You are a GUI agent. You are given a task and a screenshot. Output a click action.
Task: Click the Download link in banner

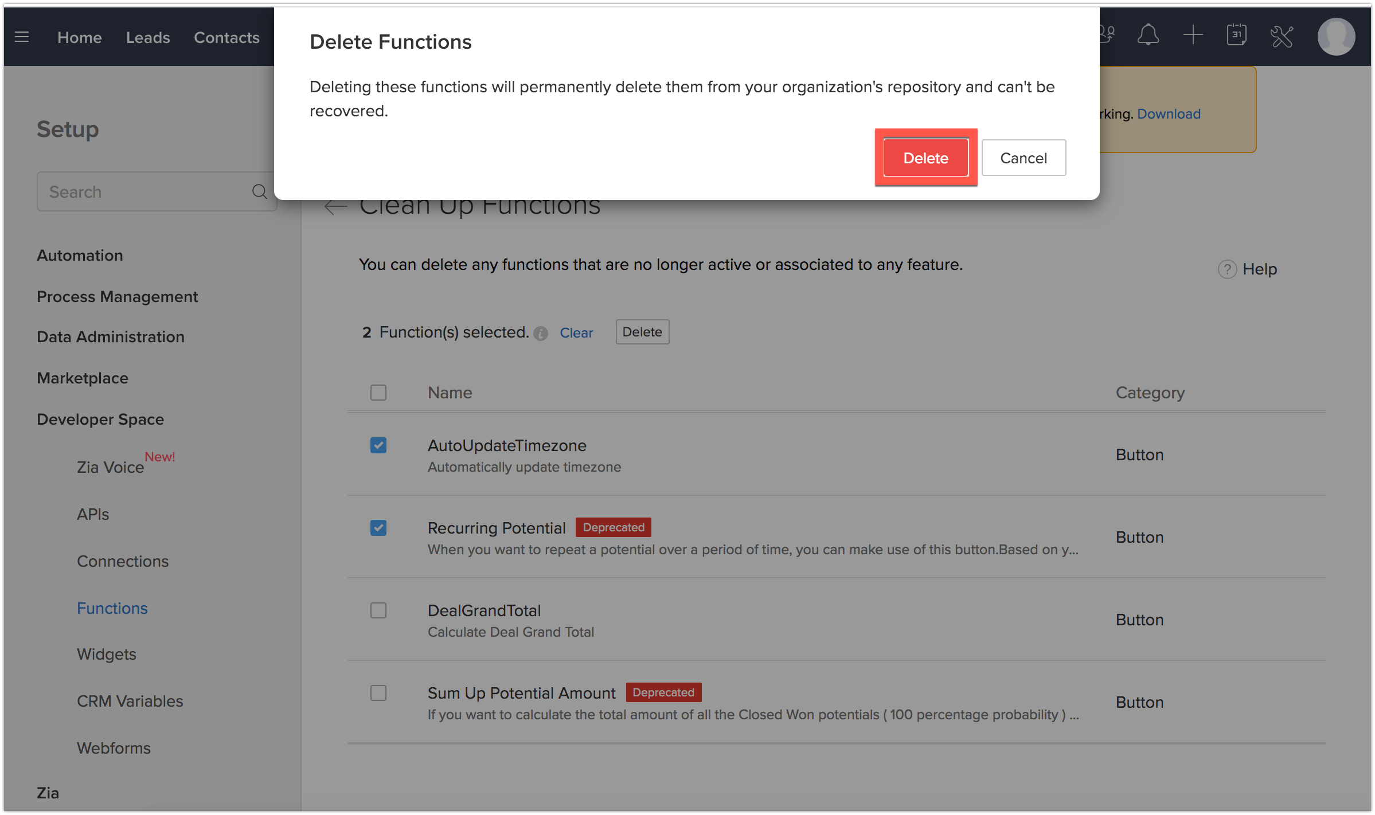click(1169, 113)
